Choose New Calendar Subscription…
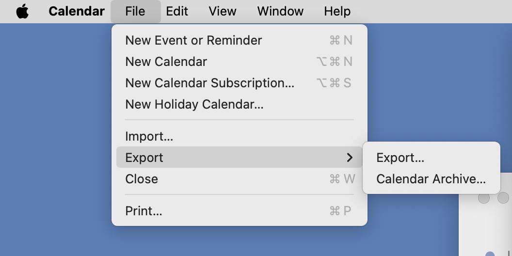 (209, 83)
